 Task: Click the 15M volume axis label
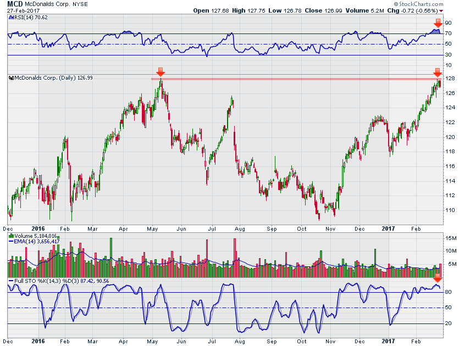451,238
